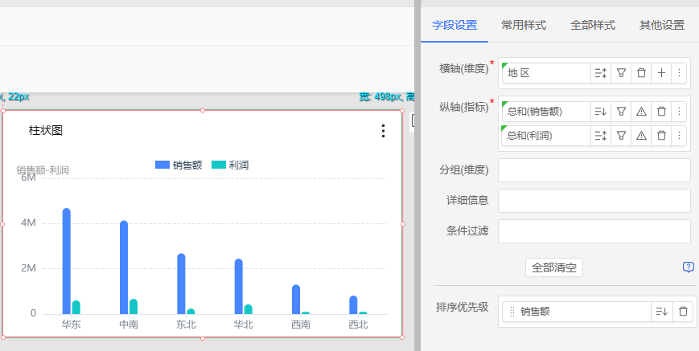
Task: Click the plus icon in 地区 row
Action: (661, 73)
